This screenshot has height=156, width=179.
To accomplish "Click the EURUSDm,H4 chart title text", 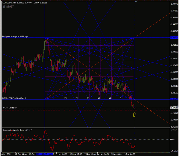I will pyautogui.click(x=9, y=3).
